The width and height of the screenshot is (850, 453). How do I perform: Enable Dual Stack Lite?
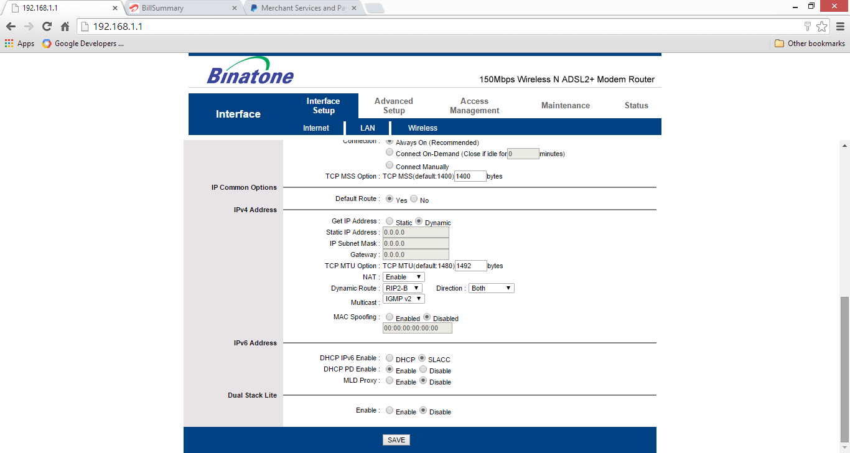(390, 410)
